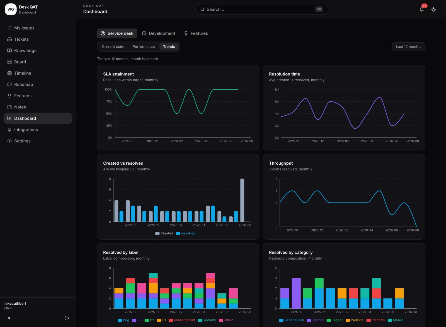Select the Board grid icon

coord(9,62)
